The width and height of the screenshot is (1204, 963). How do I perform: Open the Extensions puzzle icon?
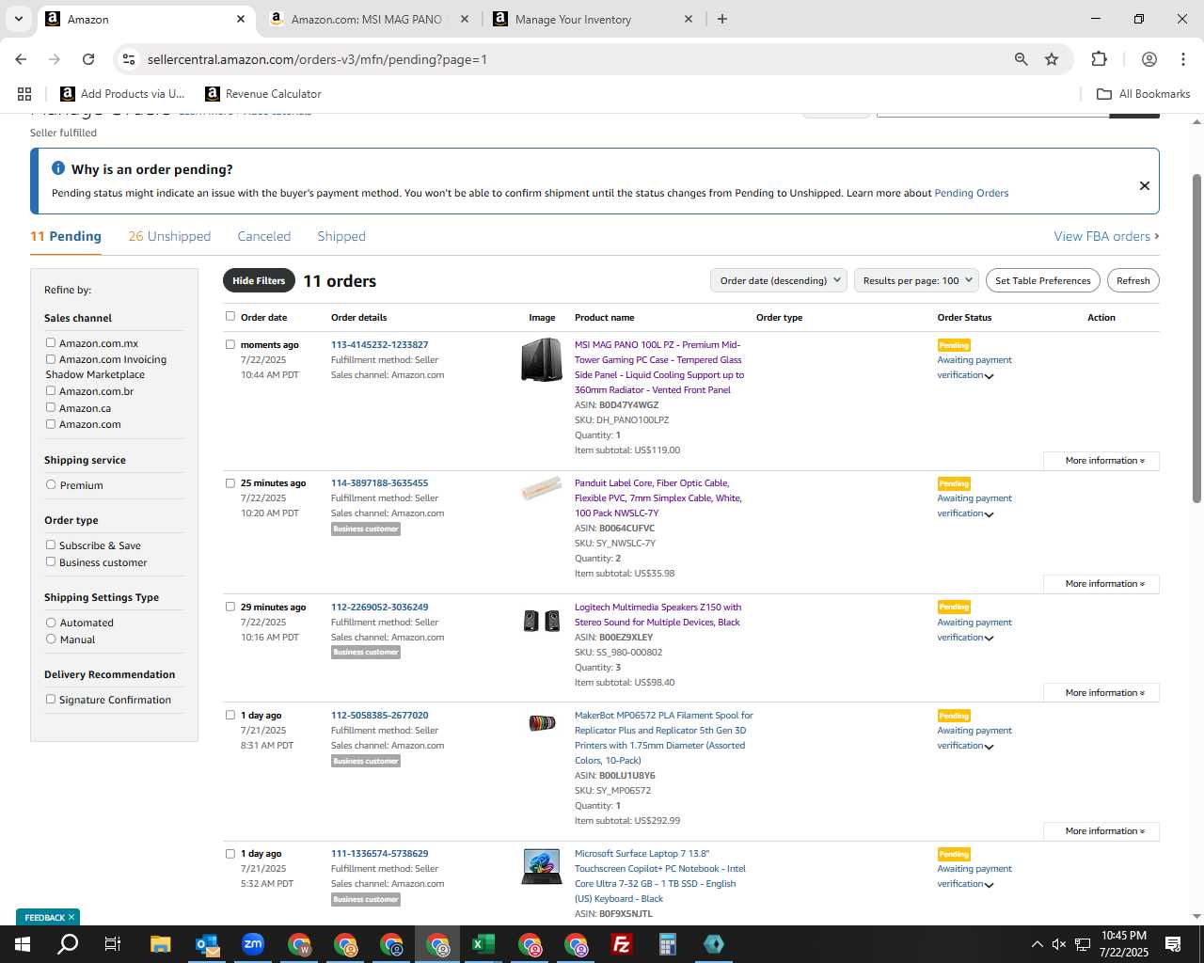click(x=1099, y=59)
